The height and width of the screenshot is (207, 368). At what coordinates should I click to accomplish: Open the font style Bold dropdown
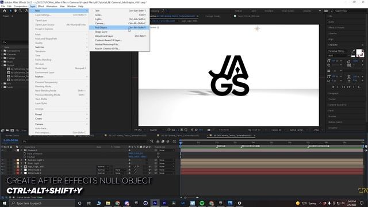pyautogui.click(x=339, y=55)
